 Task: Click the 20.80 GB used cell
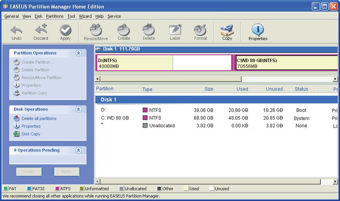(238, 110)
